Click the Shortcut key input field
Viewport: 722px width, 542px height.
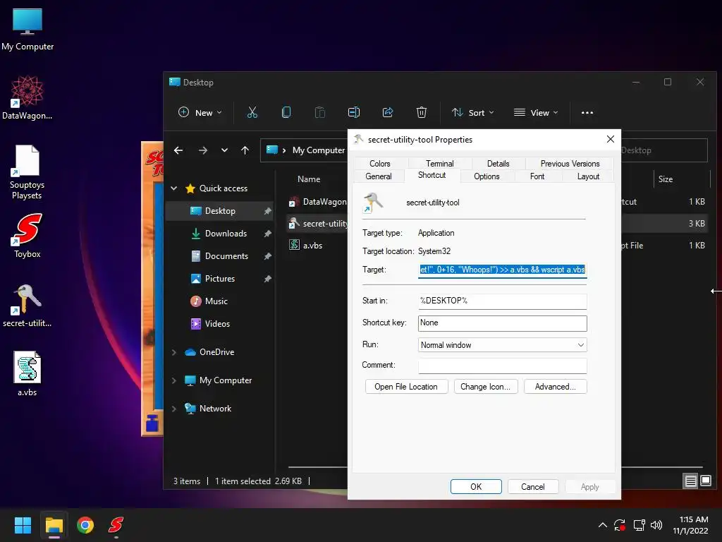click(x=502, y=323)
